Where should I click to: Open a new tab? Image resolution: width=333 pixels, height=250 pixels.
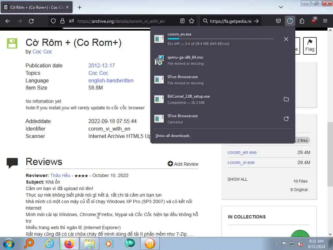click(x=79, y=7)
